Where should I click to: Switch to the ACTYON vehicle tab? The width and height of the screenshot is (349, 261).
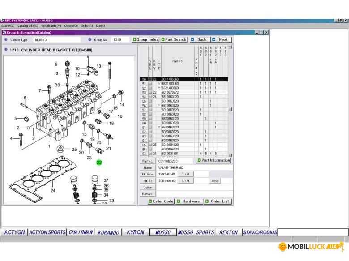(14, 232)
